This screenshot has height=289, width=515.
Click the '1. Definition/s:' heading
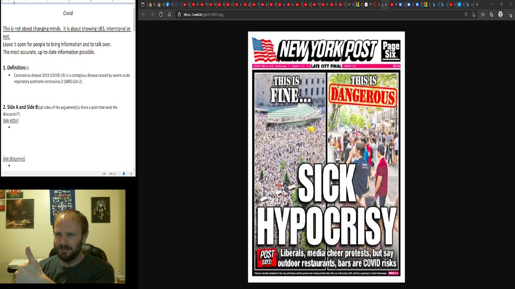pos(16,67)
